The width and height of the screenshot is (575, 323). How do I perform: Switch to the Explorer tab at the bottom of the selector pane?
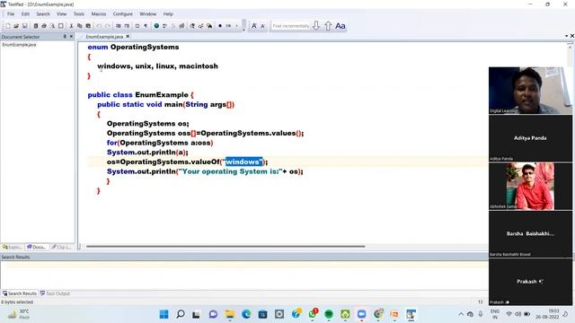(13, 248)
